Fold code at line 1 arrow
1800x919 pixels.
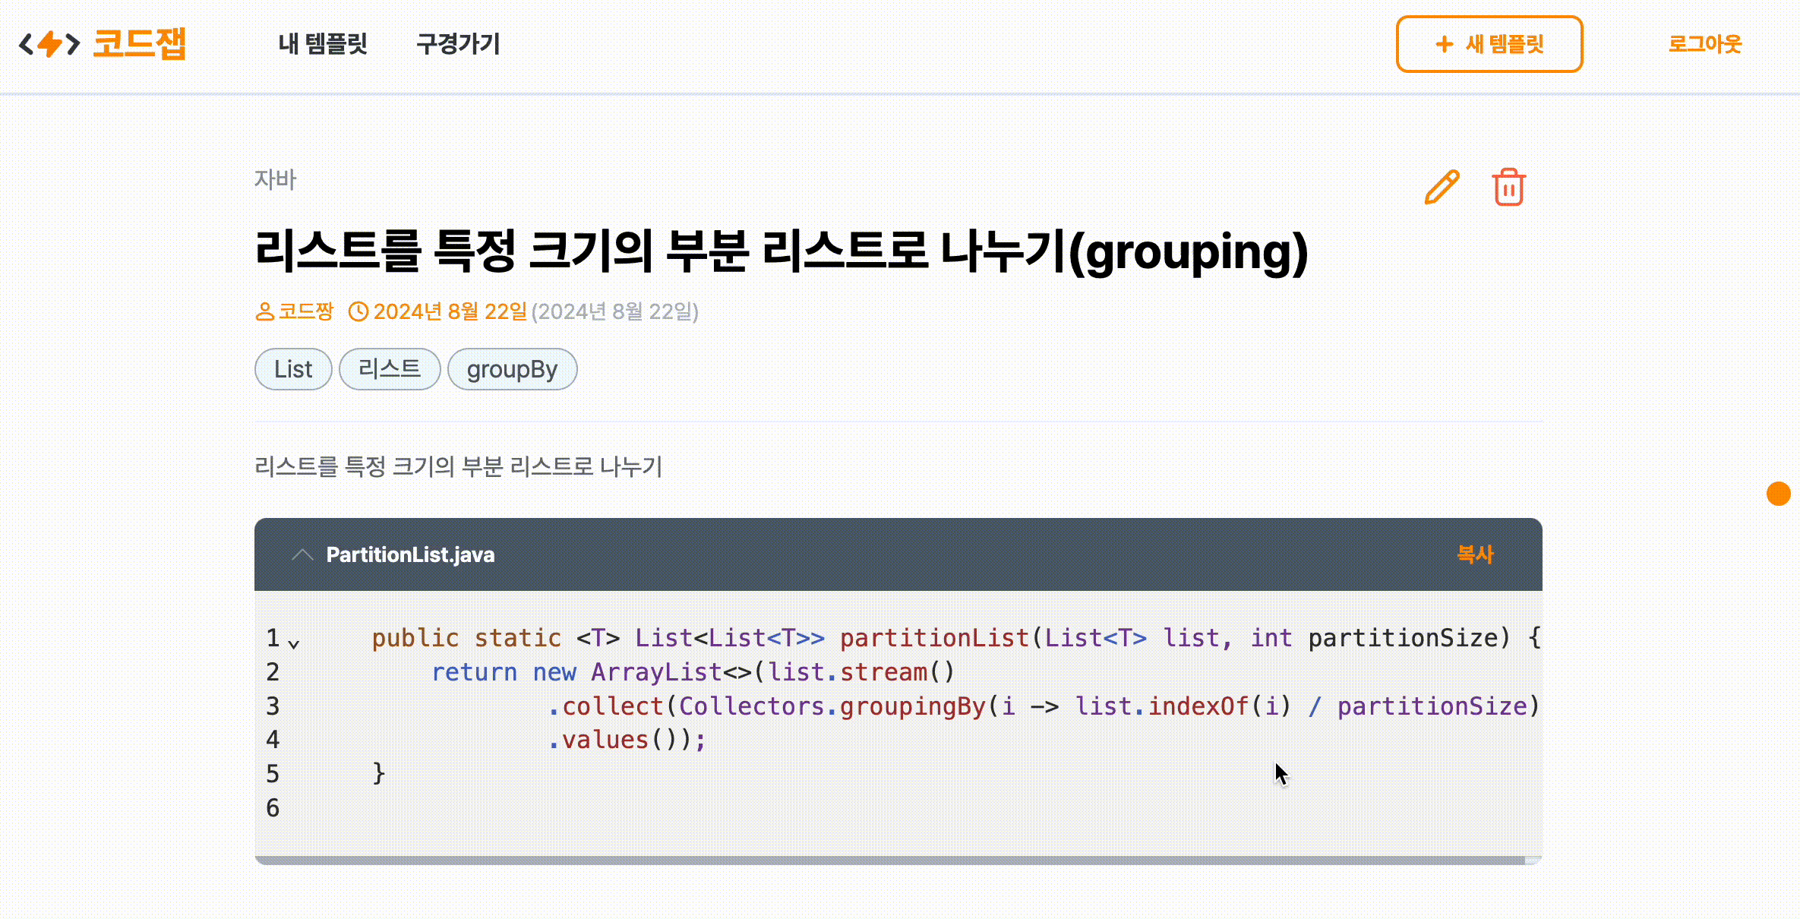click(x=294, y=643)
